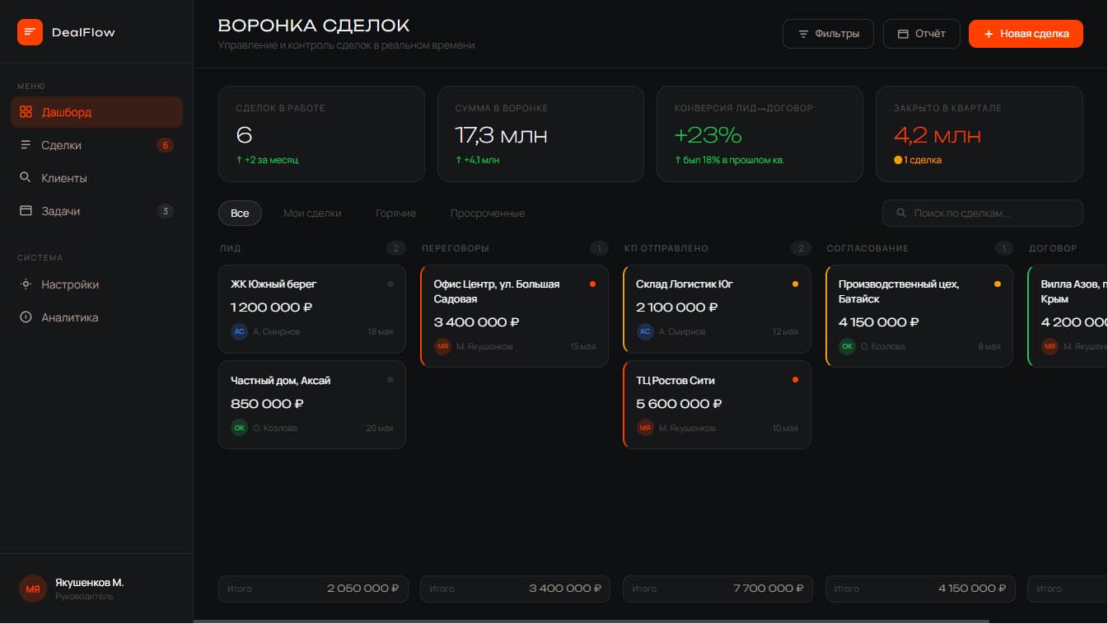Click the Якушенков М. profile name
This screenshot has height=624, width=1108.
pos(89,583)
